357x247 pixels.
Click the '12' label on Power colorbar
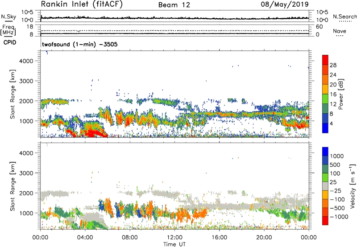coord(333,104)
